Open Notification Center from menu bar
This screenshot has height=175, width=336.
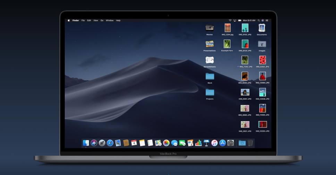click(x=267, y=20)
